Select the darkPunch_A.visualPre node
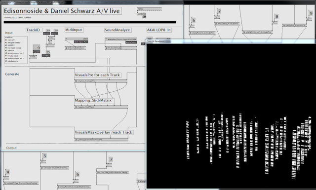Image resolution: width=316 pixels, height=190 pixels. pyautogui.click(x=294, y=26)
